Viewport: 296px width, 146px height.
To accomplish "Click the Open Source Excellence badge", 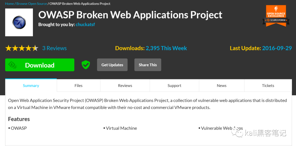I will click(x=276, y=16).
